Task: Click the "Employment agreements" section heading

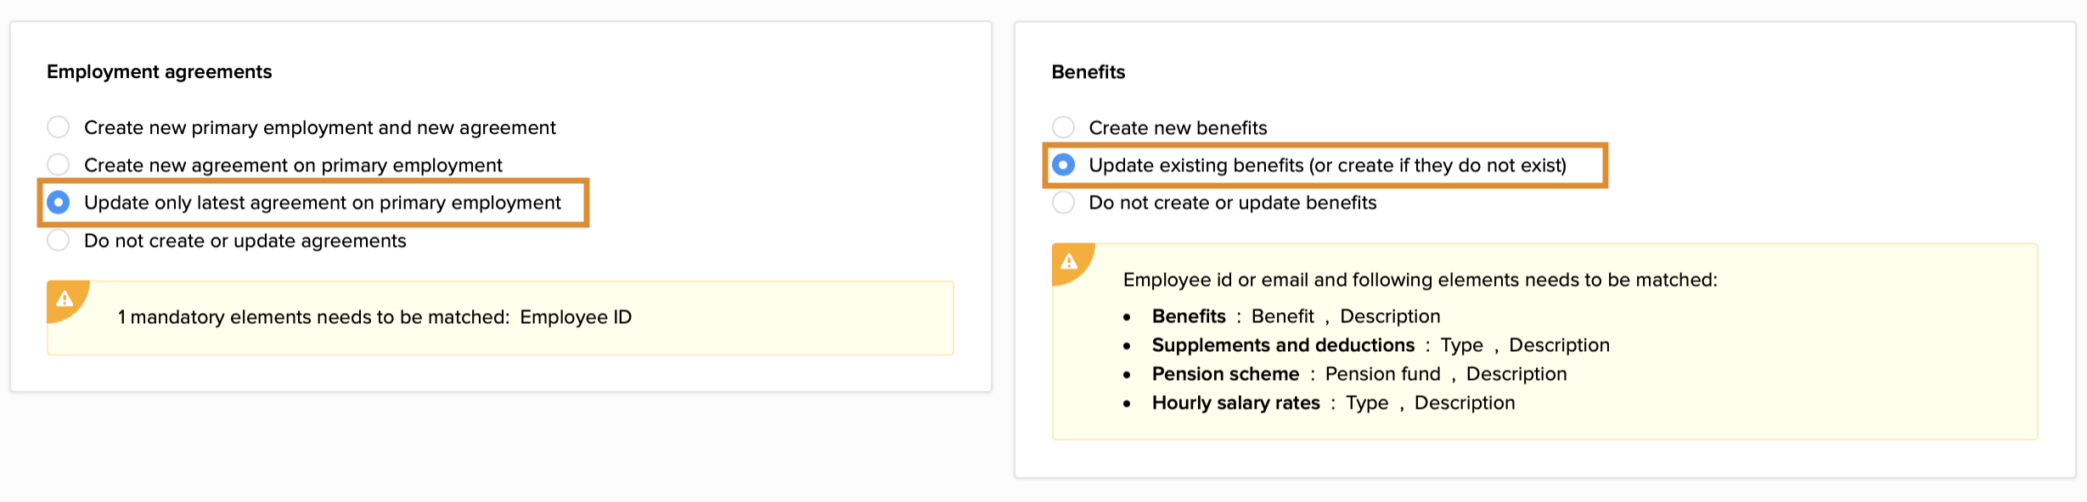Action: [160, 72]
